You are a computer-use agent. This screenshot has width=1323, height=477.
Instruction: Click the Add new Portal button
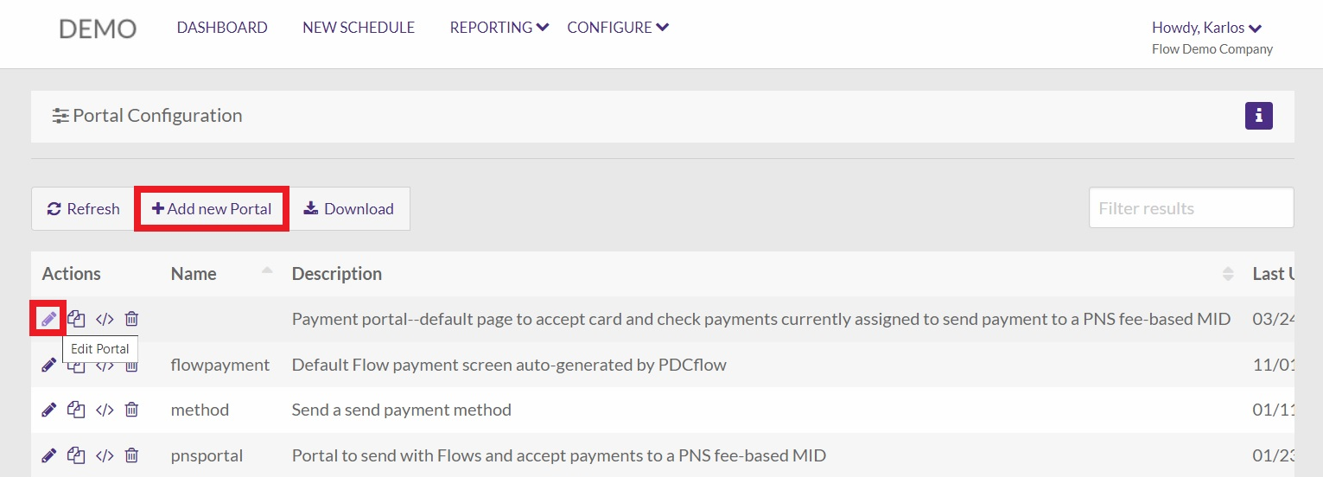pos(212,208)
